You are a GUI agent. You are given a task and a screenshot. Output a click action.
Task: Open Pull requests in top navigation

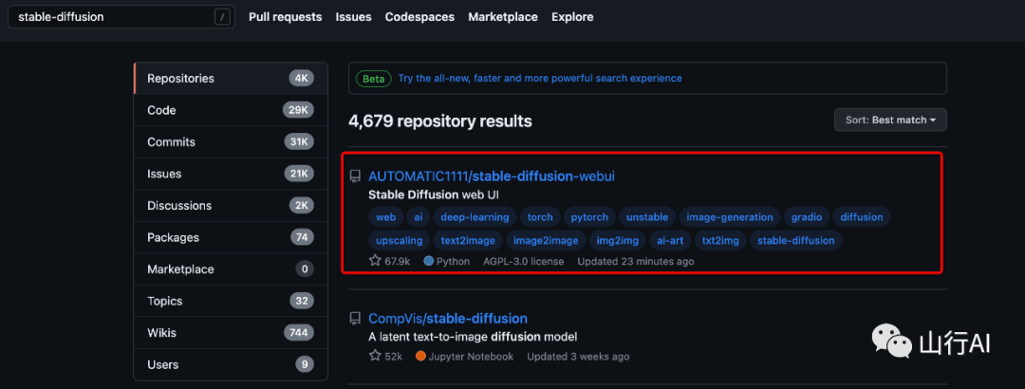pos(285,17)
